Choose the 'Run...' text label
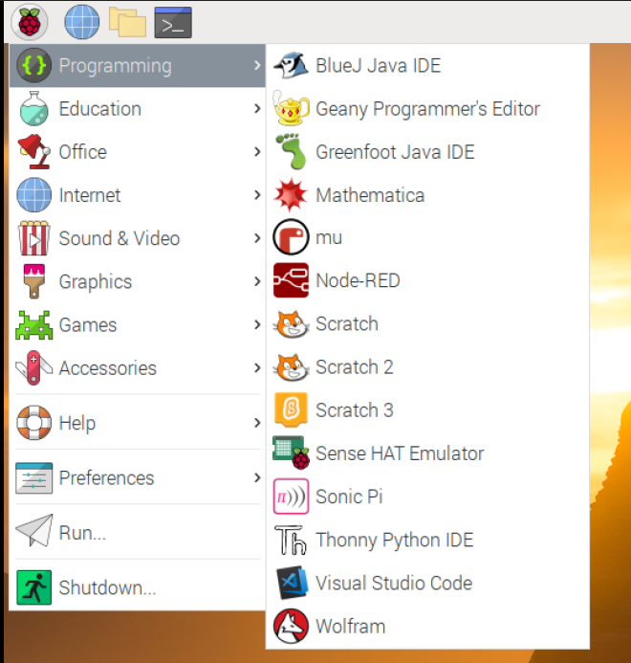 82,533
